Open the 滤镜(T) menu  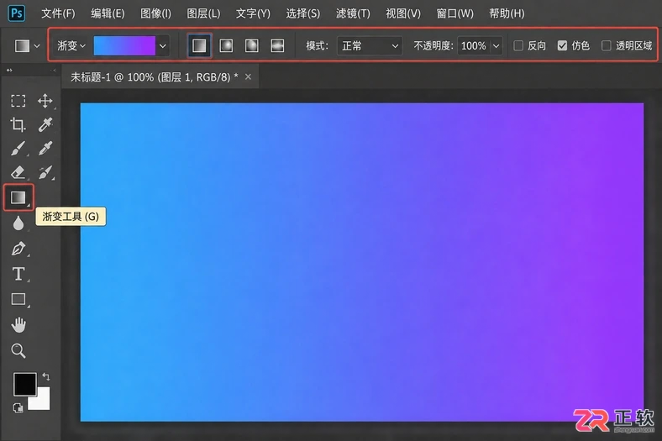click(353, 13)
